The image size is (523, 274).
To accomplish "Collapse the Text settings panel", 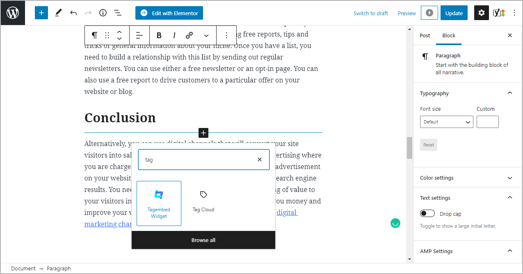I will tap(510, 198).
